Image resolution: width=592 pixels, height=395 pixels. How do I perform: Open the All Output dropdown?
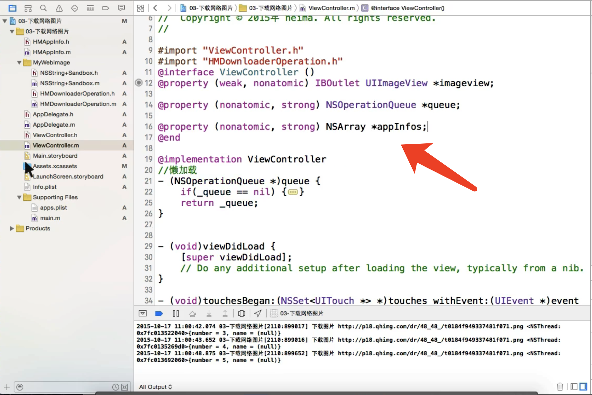click(x=156, y=387)
